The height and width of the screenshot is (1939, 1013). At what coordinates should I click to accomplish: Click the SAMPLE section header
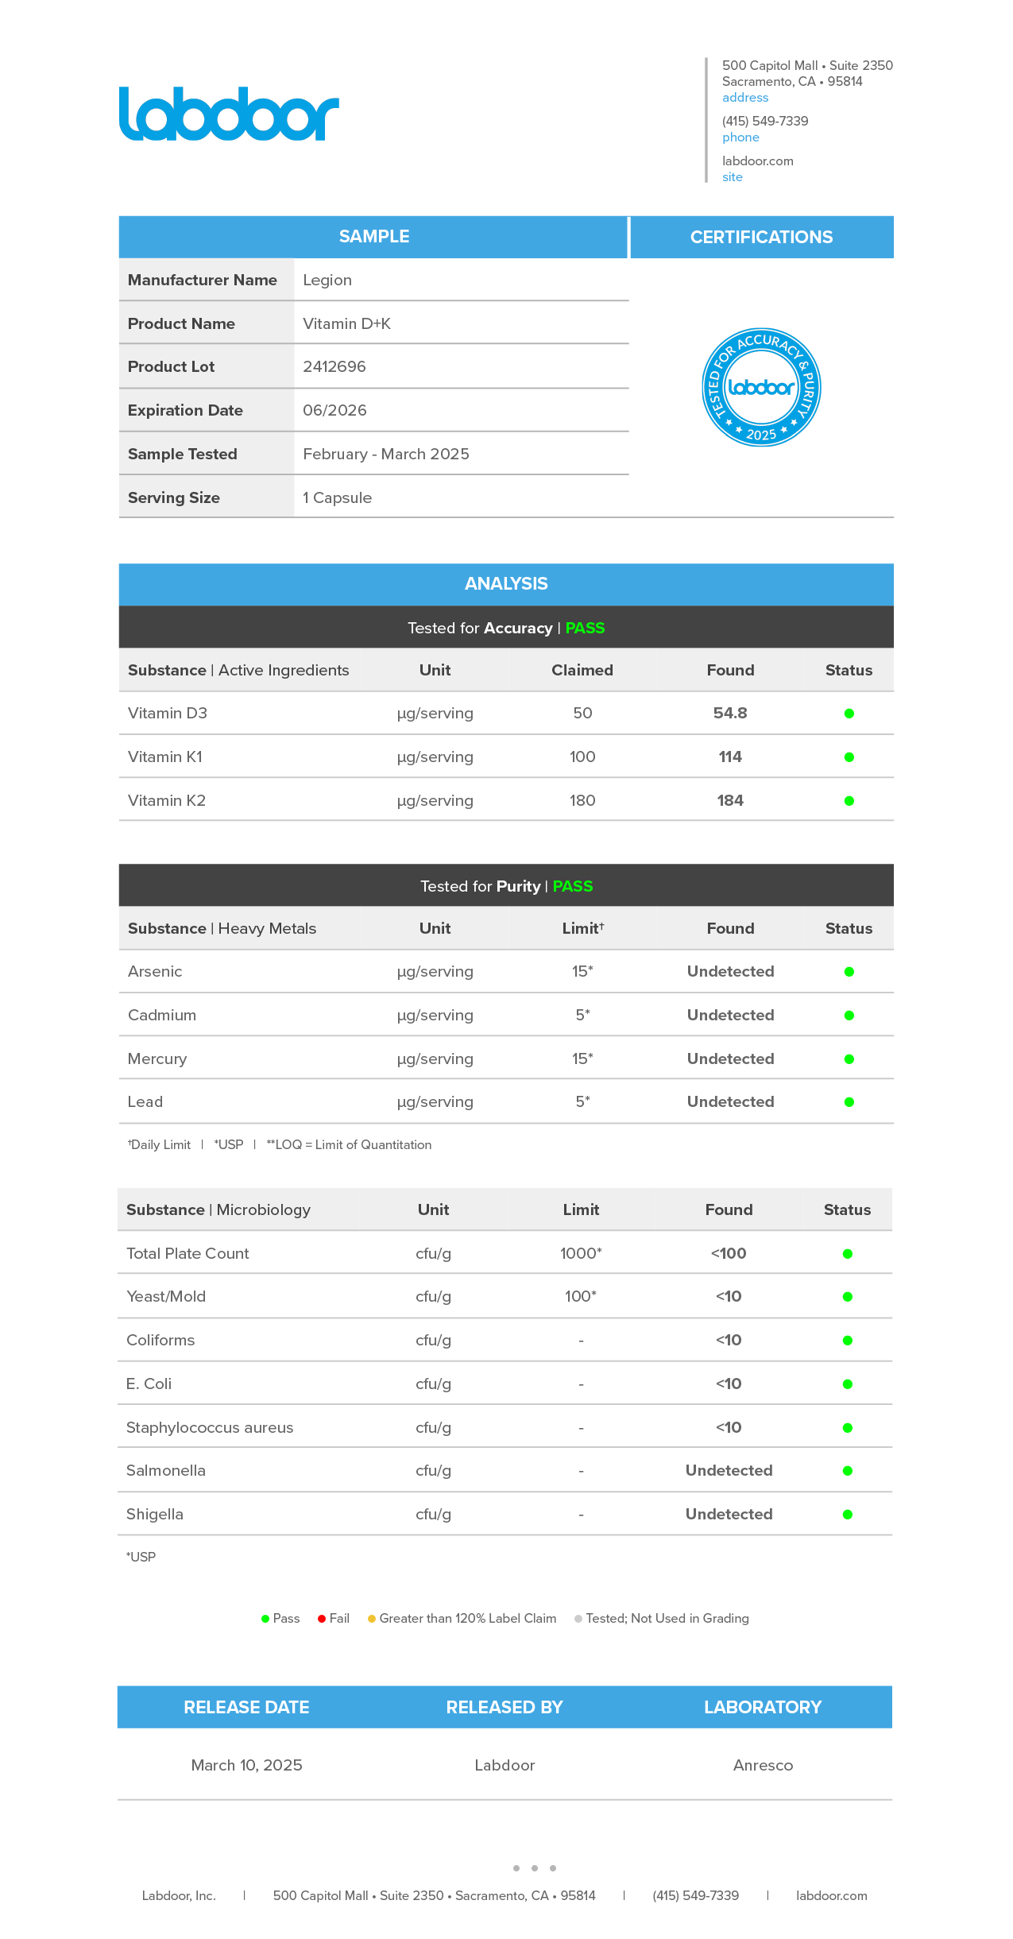coord(373,237)
